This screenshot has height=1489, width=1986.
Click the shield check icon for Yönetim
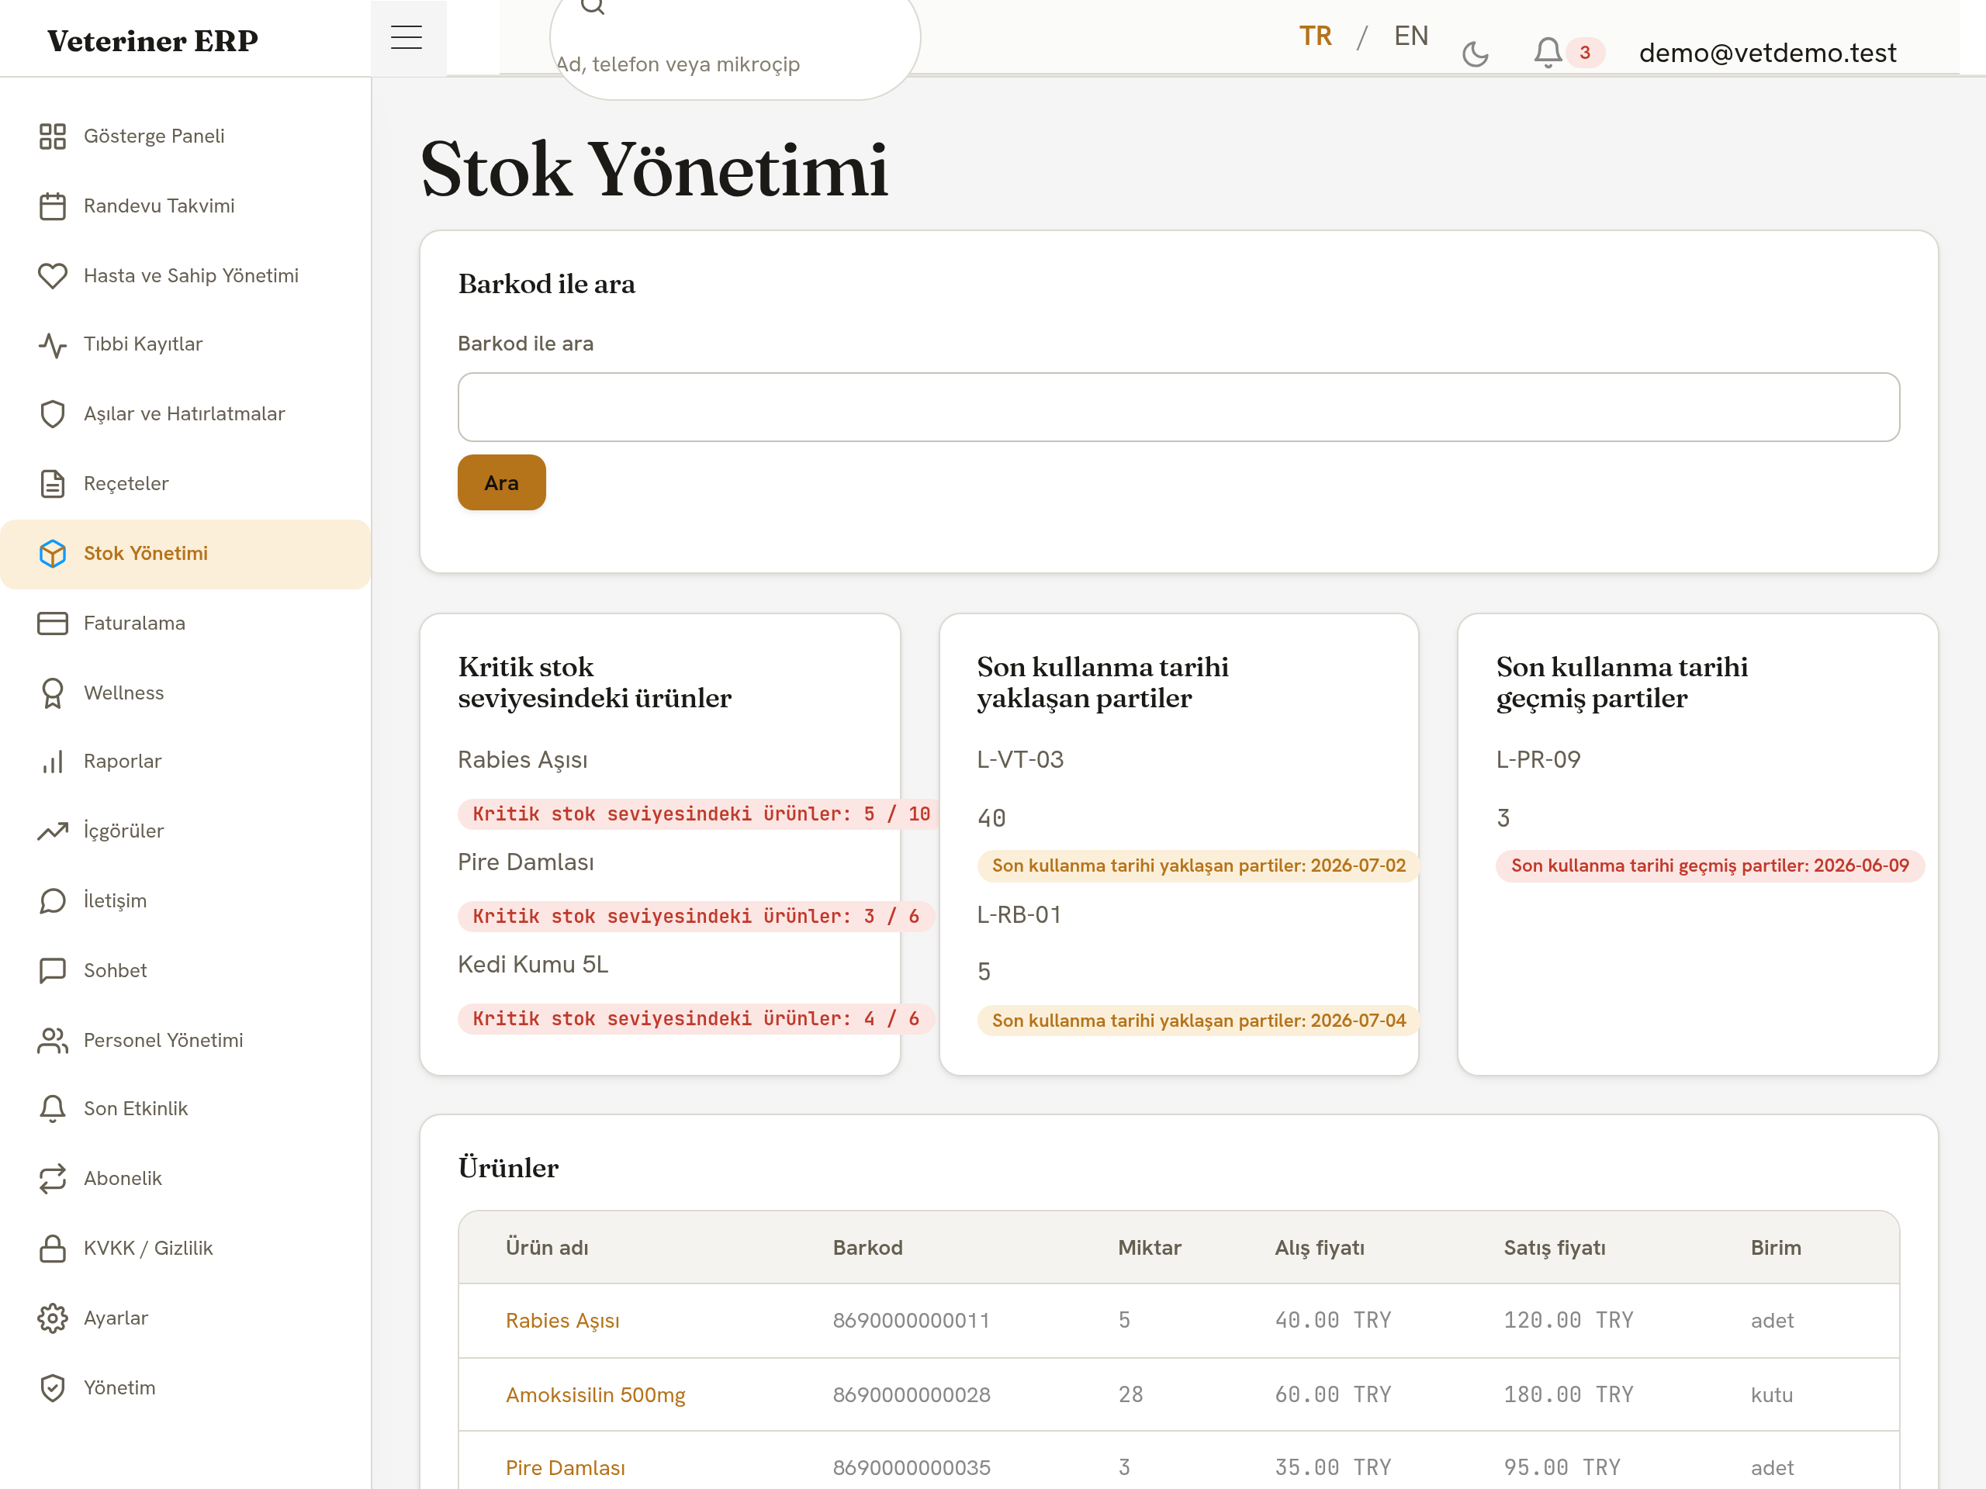[x=52, y=1388]
